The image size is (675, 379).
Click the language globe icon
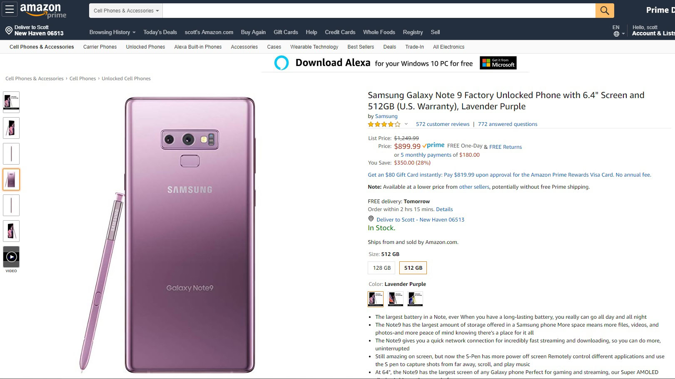click(x=616, y=34)
